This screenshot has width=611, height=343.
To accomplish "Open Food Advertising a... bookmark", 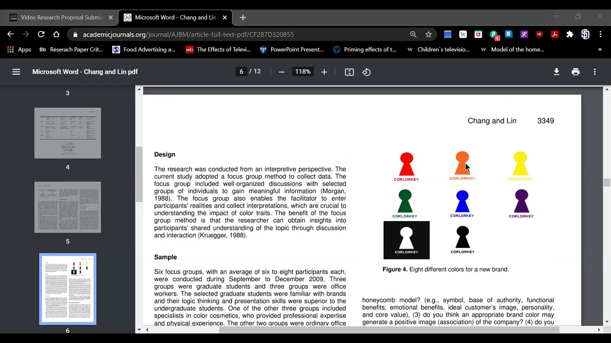I will (x=144, y=50).
